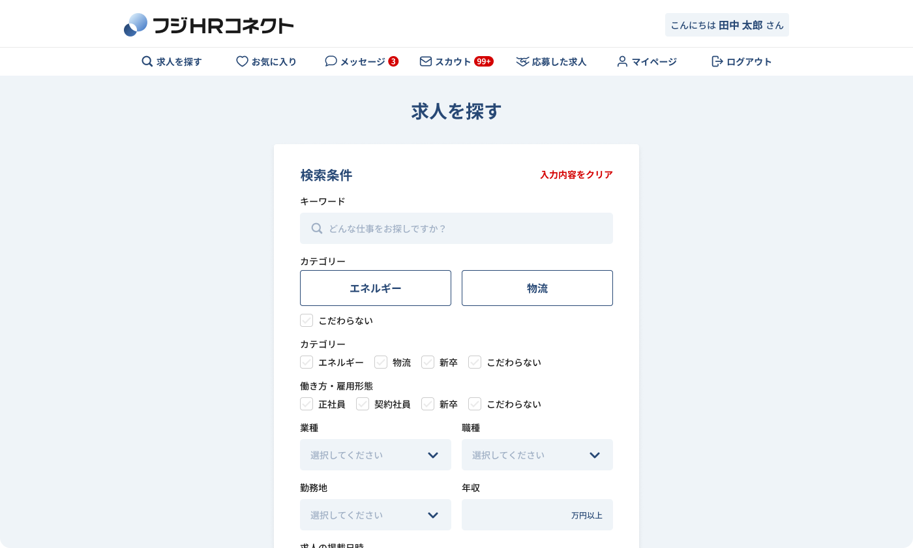Focus the どんな仕事をお探しですか keyword field
The image size is (913, 548).
click(456, 228)
